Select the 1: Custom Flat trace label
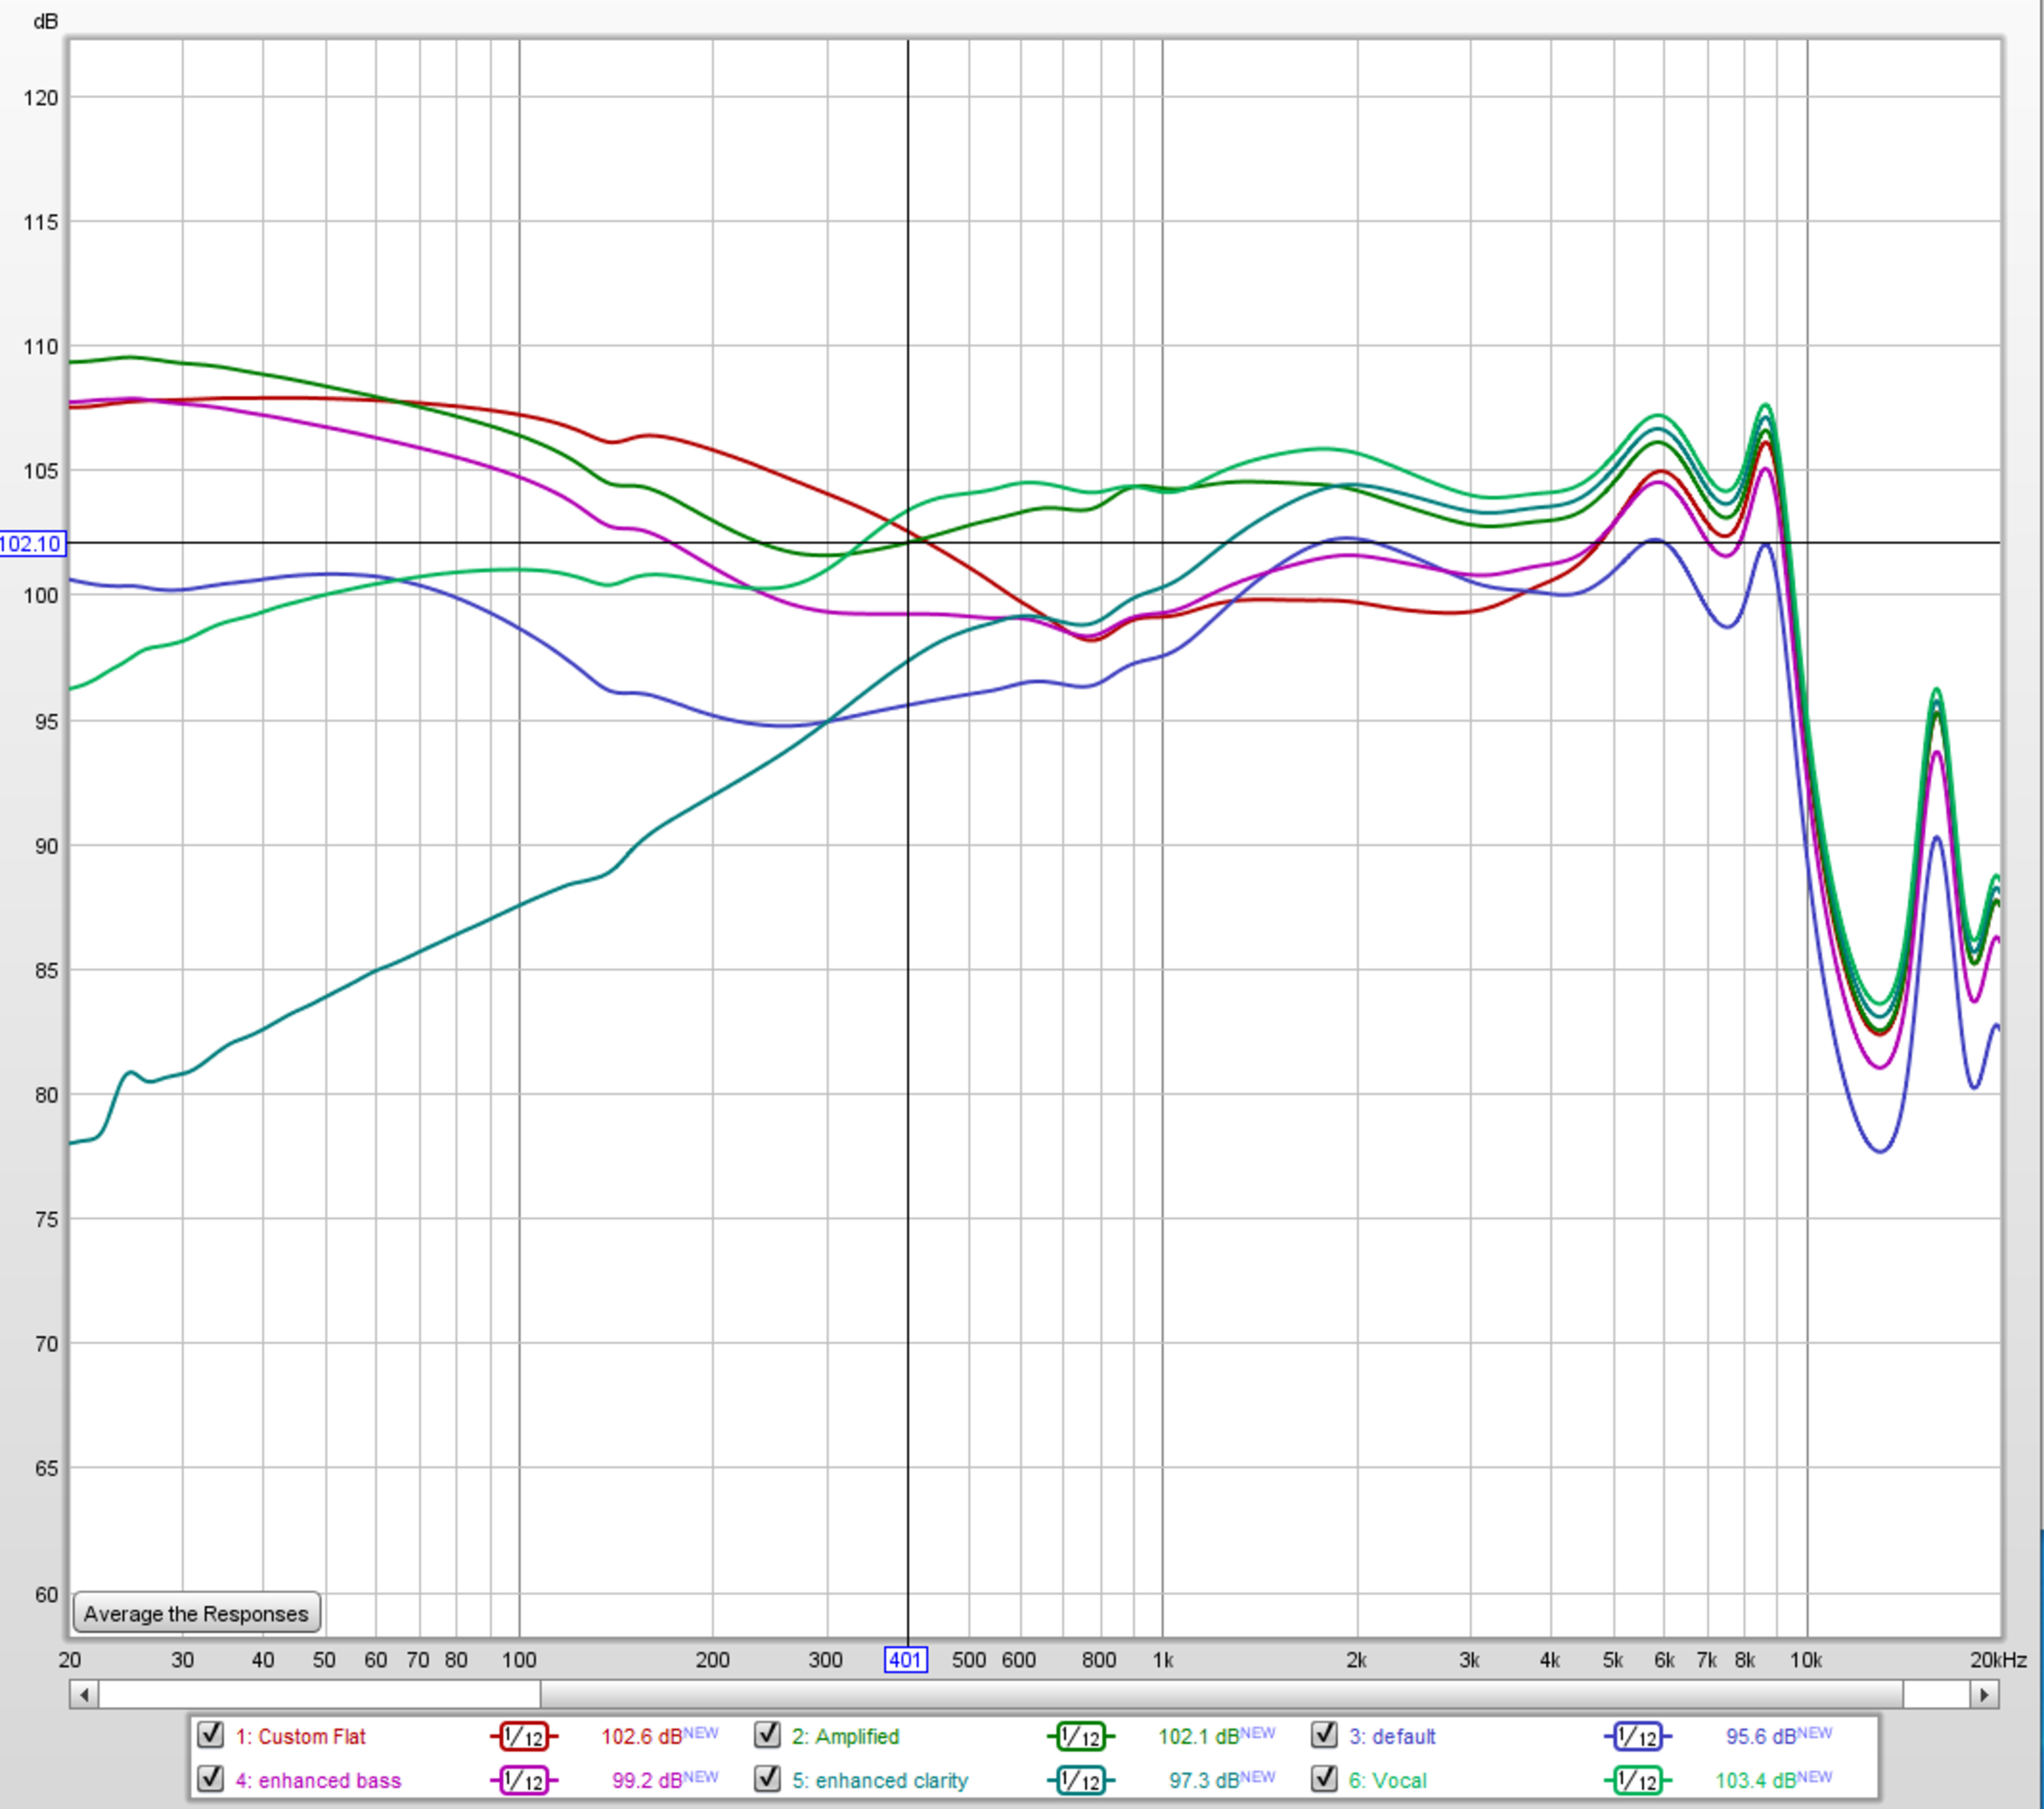2044x1809 pixels. pyautogui.click(x=300, y=1737)
